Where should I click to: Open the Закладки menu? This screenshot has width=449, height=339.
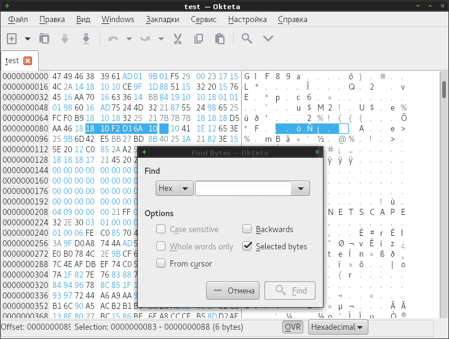(162, 20)
